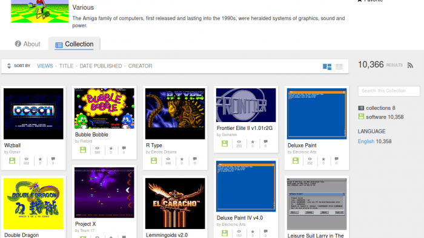Open the R Type cover image
This screenshot has height=238, width=424.
pos(175,114)
